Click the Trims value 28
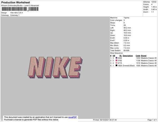The height and width of the screenshot is (122, 158). (125, 25)
